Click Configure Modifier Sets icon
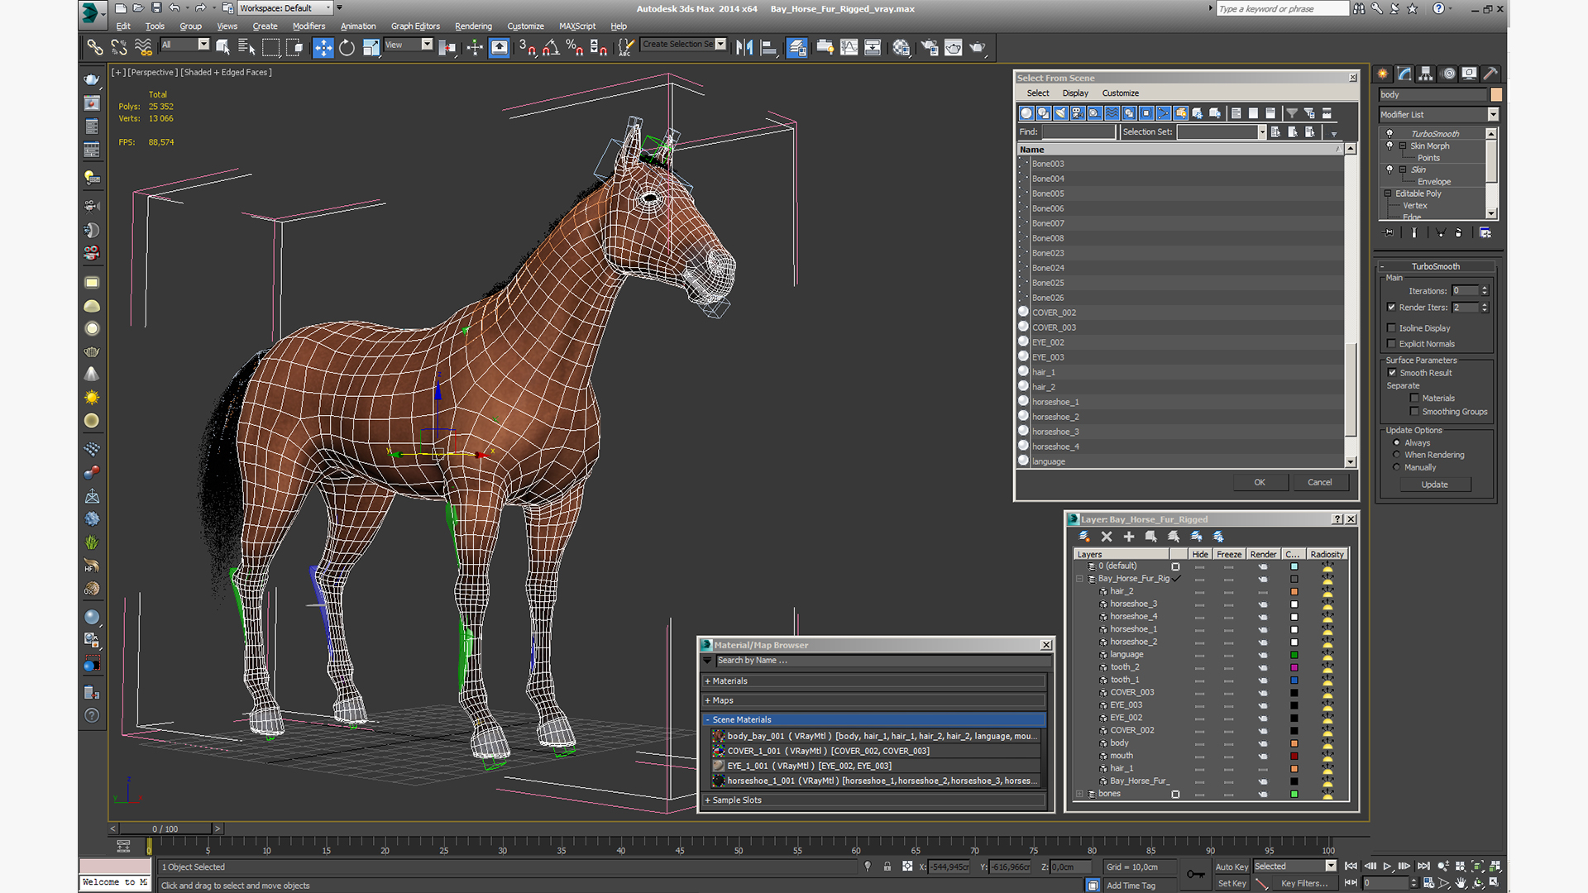 click(1485, 233)
